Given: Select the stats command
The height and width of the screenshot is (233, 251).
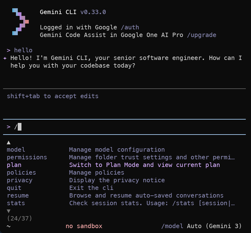Looking at the screenshot, I should coord(16,203).
